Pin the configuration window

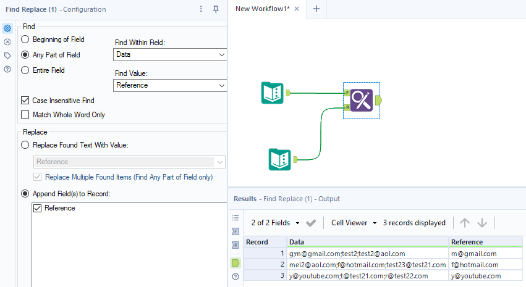pos(216,9)
